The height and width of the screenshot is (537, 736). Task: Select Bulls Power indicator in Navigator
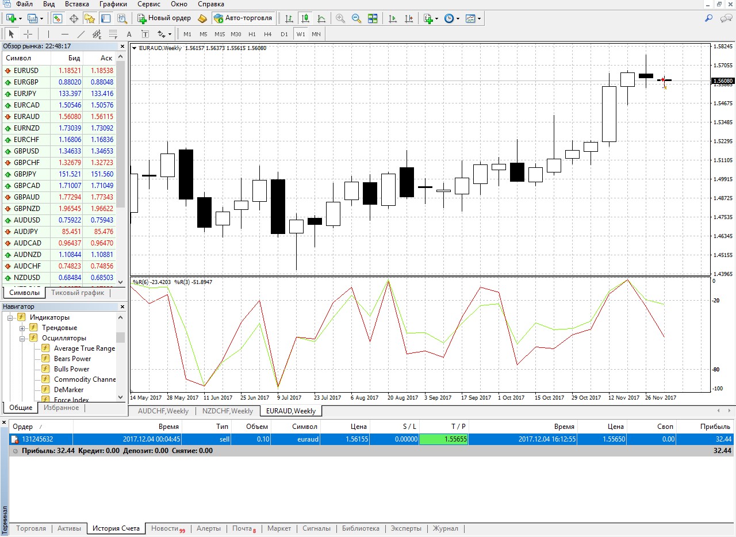tap(71, 369)
